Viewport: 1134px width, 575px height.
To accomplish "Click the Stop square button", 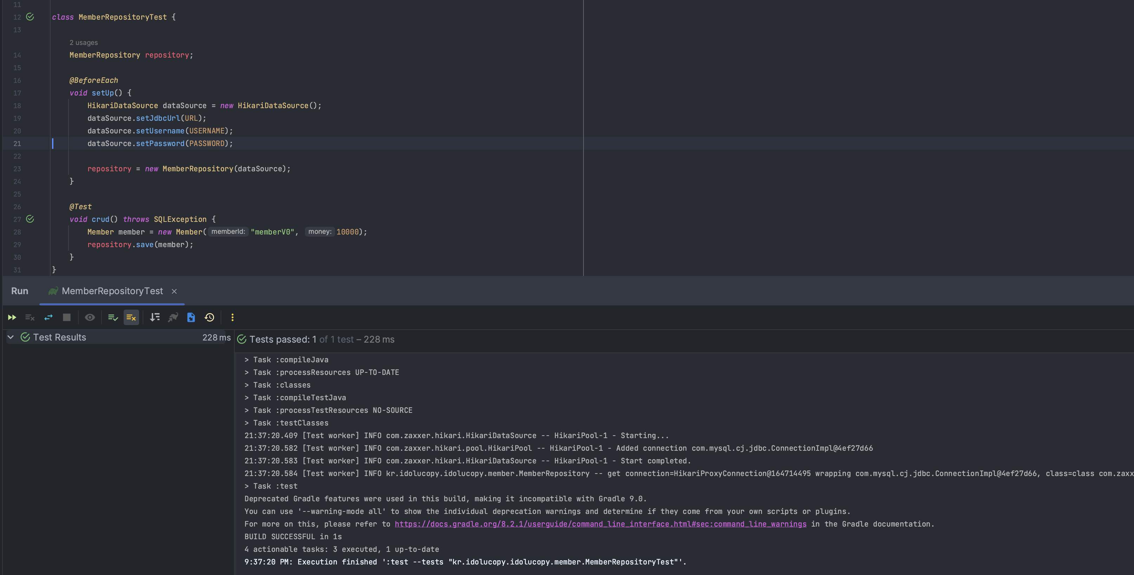I will pos(66,317).
